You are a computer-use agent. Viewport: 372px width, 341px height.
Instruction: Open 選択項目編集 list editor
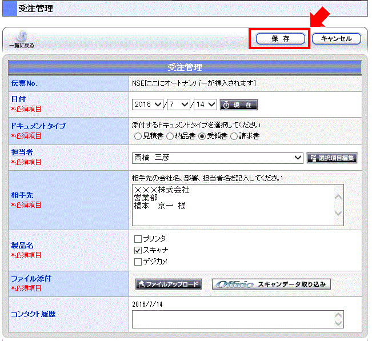click(331, 158)
